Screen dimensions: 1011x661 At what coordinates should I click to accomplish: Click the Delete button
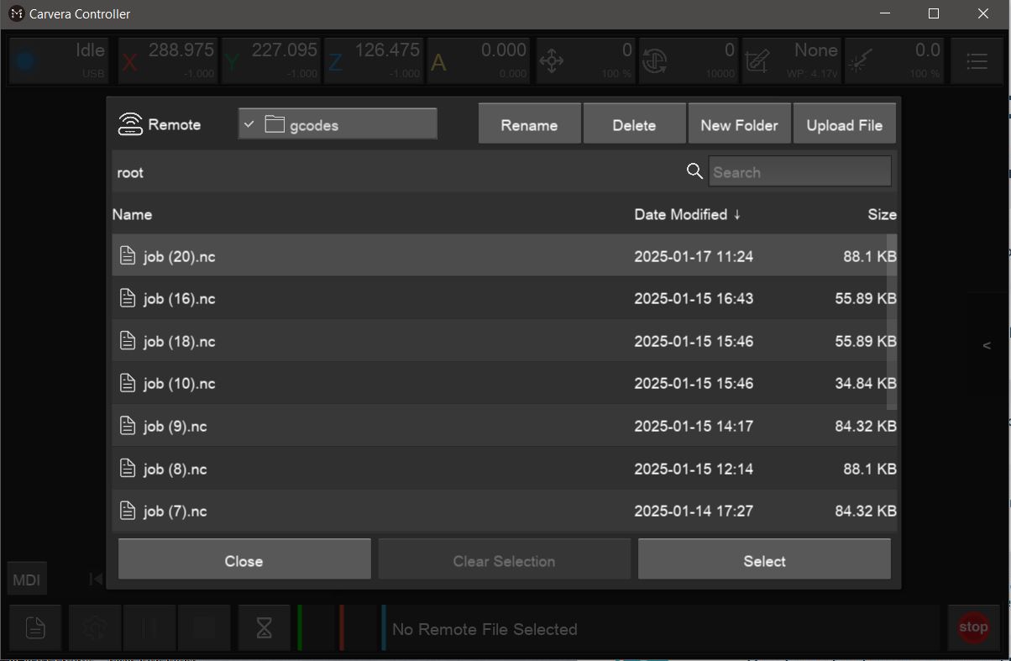634,124
